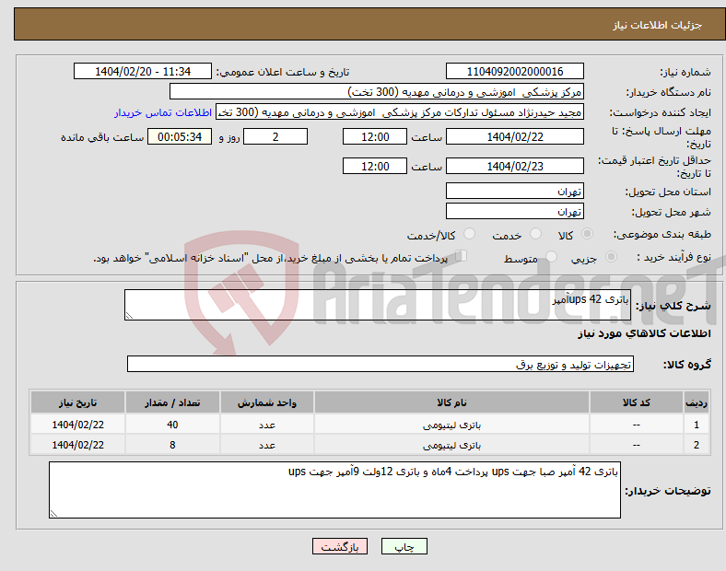This screenshot has width=726, height=571.
Task: Click the ردیف column header
Action: coord(696,402)
